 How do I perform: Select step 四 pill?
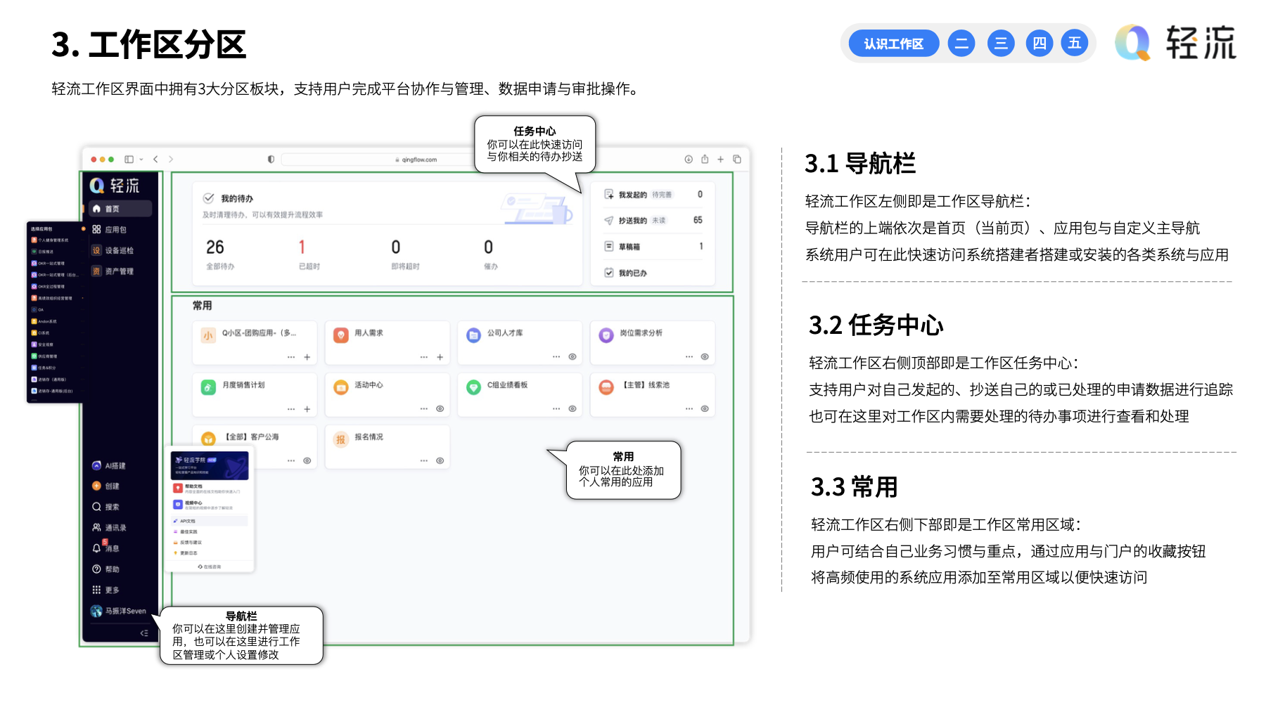pos(1040,44)
